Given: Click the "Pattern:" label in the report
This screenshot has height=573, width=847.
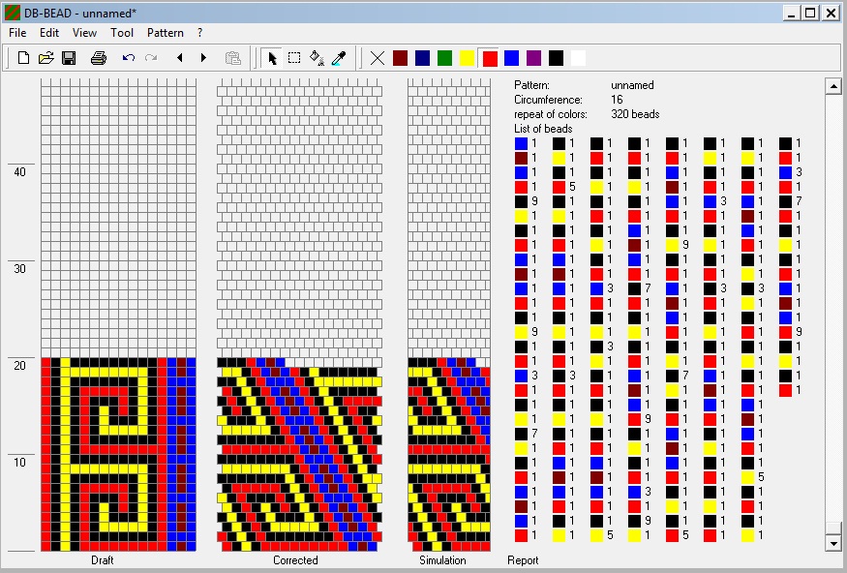Looking at the screenshot, I should click(531, 85).
